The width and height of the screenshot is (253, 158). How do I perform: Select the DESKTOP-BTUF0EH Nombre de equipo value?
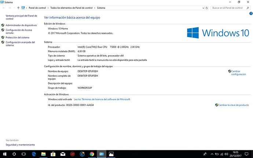tap(88, 71)
